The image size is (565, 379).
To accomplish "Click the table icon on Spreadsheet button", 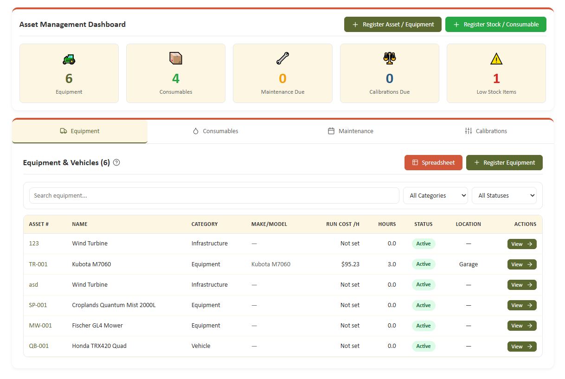I will pos(415,163).
